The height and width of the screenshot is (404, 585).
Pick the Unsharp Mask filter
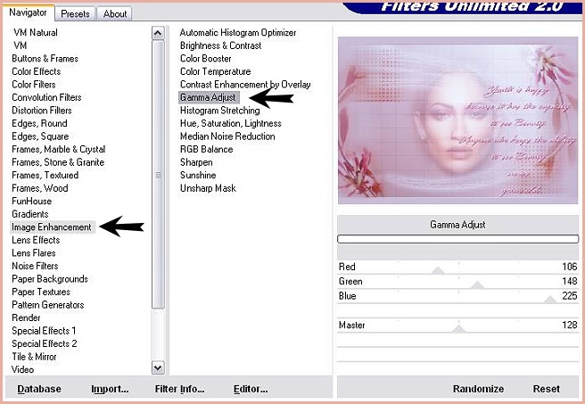pos(208,189)
